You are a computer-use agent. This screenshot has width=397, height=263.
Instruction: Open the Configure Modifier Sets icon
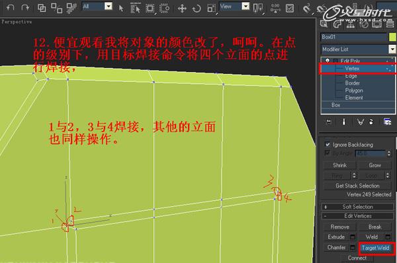click(x=387, y=122)
